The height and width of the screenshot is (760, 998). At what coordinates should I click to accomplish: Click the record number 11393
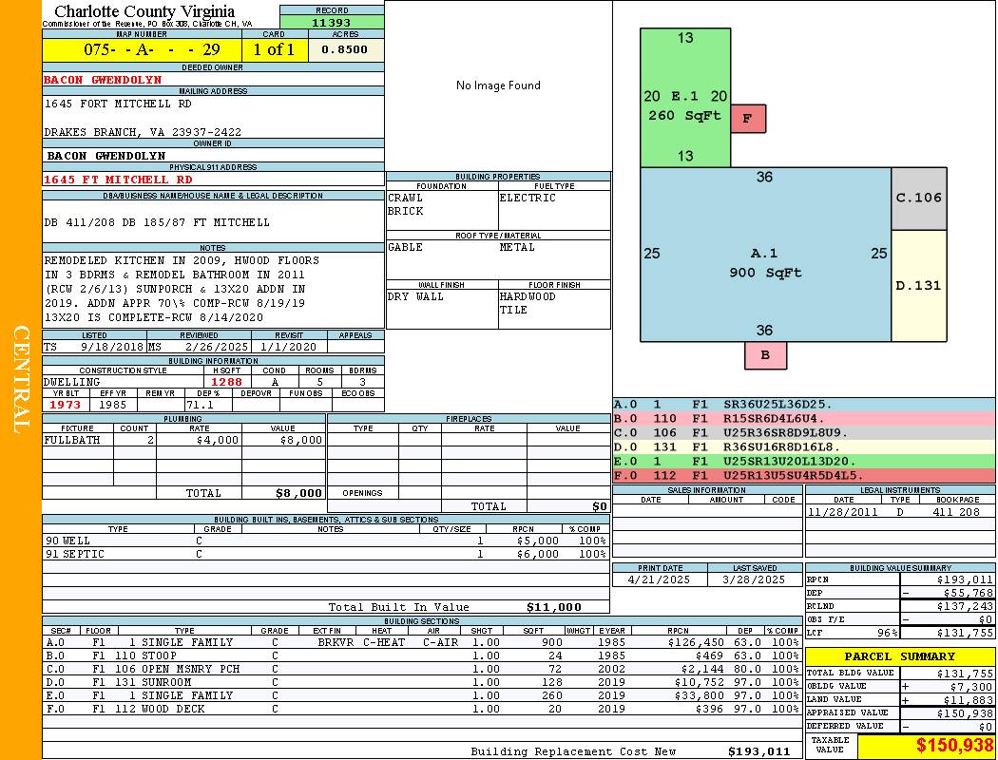[331, 23]
